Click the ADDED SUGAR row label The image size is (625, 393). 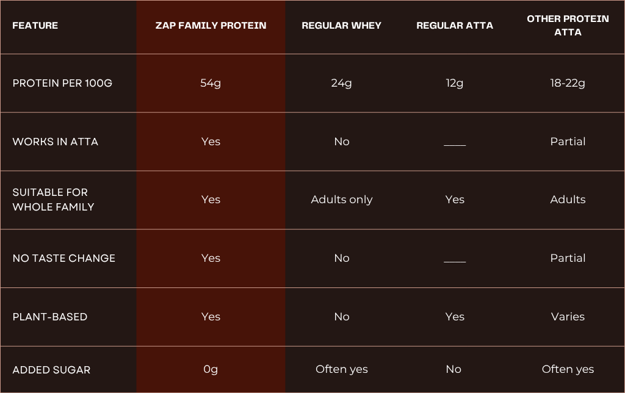[x=51, y=370]
